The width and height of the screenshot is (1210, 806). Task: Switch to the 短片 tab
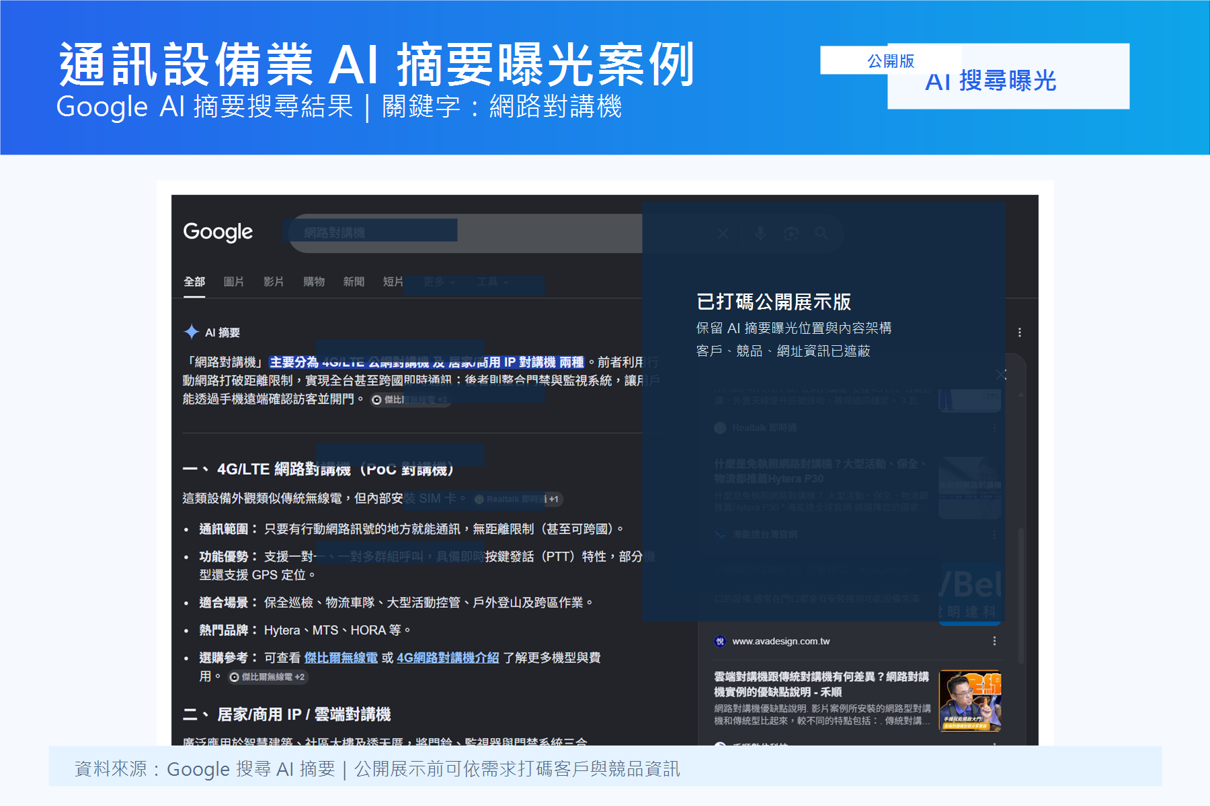[x=393, y=281]
